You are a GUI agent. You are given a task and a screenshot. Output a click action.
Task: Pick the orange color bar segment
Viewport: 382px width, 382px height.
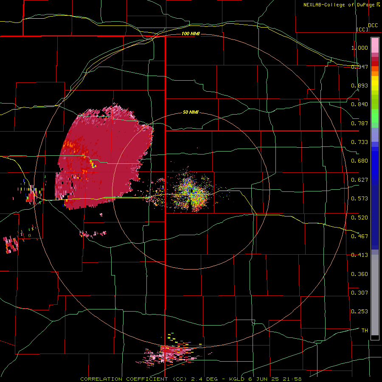(x=375, y=73)
